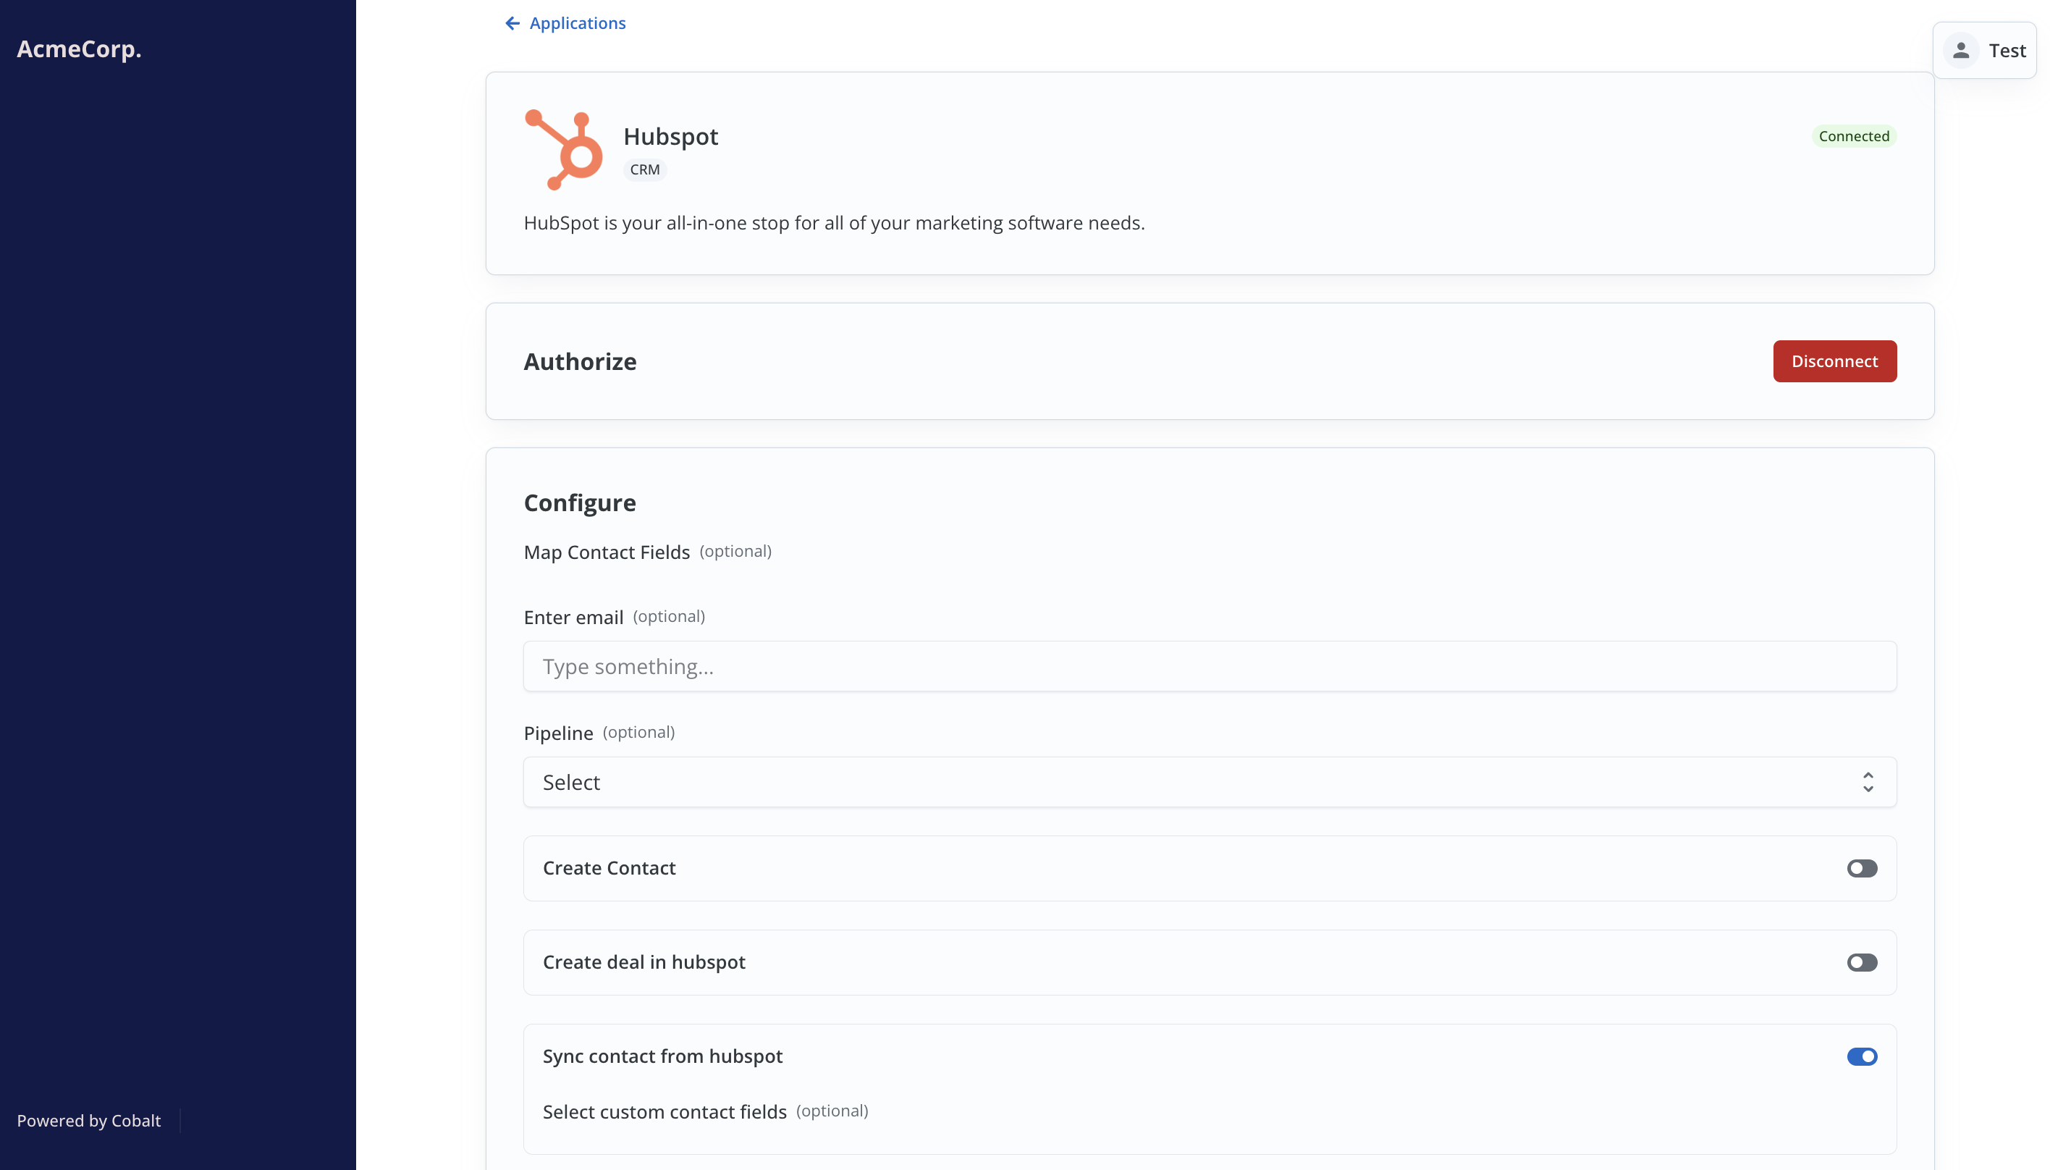This screenshot has height=1170, width=2050.
Task: Click the chevron on the Pipeline selector
Action: 1868,782
